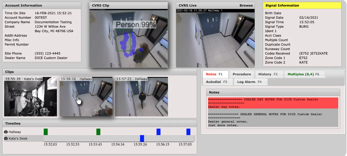This screenshot has width=347, height=156.
Task: Select the 15:56:16 Hallway clip thumbnail
Action: pos(86,97)
